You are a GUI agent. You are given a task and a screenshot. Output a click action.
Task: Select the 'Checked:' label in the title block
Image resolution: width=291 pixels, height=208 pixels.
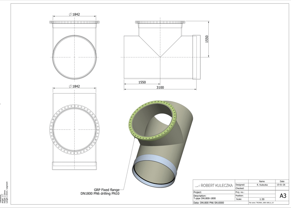(x=240, y=188)
